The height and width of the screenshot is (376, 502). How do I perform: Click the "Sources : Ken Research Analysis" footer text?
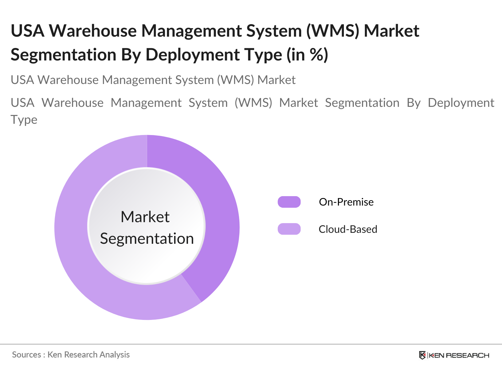(x=71, y=355)
